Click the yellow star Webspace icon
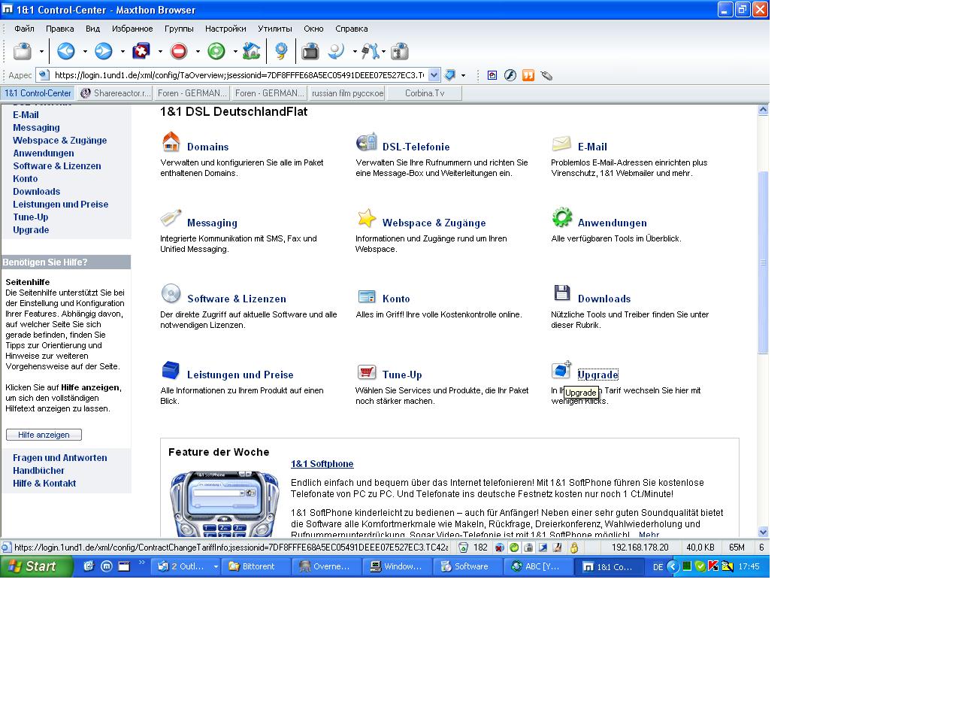The width and height of the screenshot is (962, 722). [366, 218]
